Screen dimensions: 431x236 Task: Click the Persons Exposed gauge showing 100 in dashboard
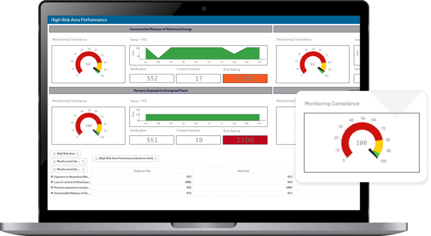click(x=88, y=126)
